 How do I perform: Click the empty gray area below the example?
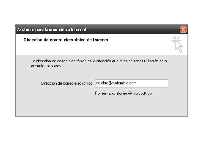click(x=102, y=106)
